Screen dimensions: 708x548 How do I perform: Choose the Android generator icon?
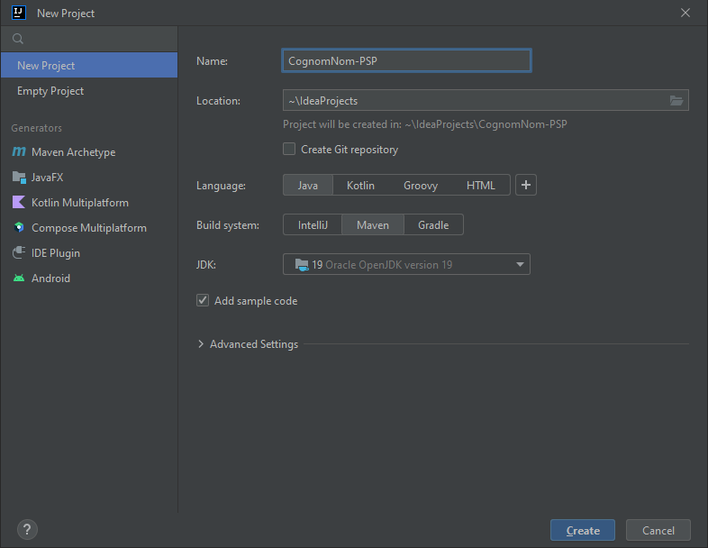pyautogui.click(x=19, y=279)
